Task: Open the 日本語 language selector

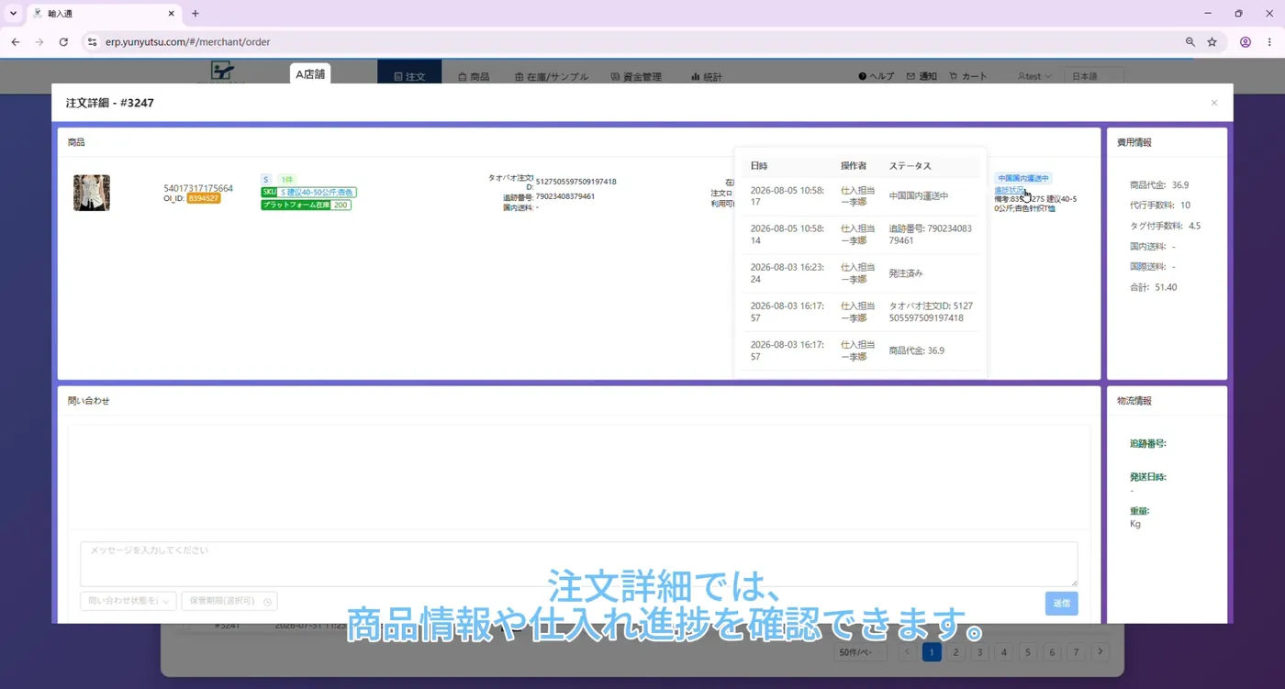Action: pos(1094,76)
